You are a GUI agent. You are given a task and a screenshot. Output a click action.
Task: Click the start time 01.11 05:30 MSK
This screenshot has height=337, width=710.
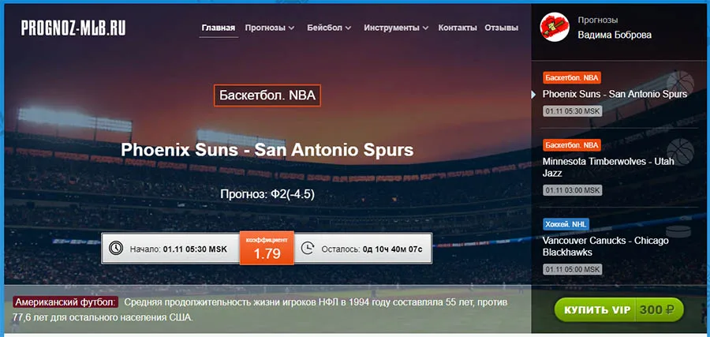[195, 249]
